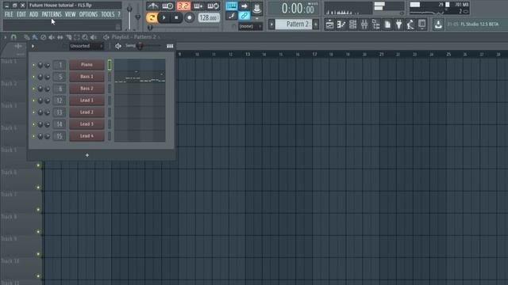Open the lamp icon before the touch keyboard icon
This screenshot has width=508, height=285.
pyautogui.click(x=410, y=25)
